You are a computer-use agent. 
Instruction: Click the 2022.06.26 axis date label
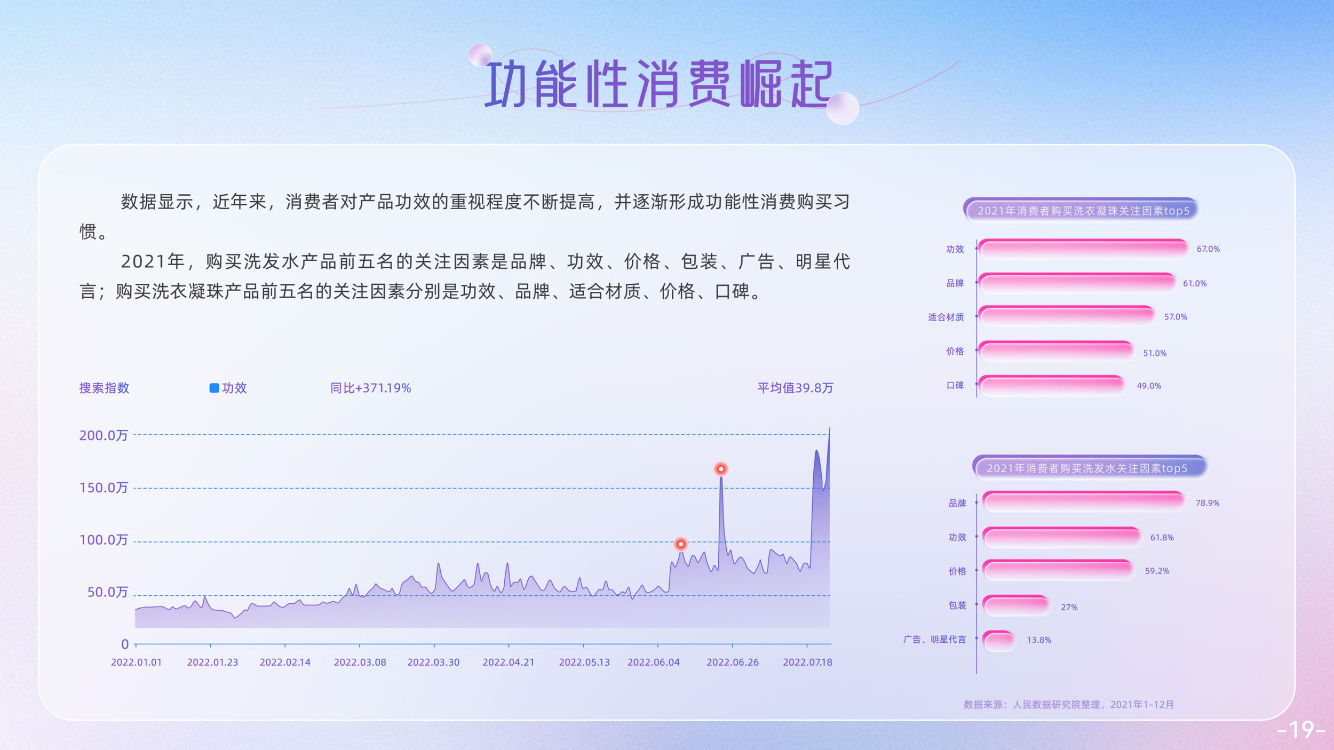[732, 662]
